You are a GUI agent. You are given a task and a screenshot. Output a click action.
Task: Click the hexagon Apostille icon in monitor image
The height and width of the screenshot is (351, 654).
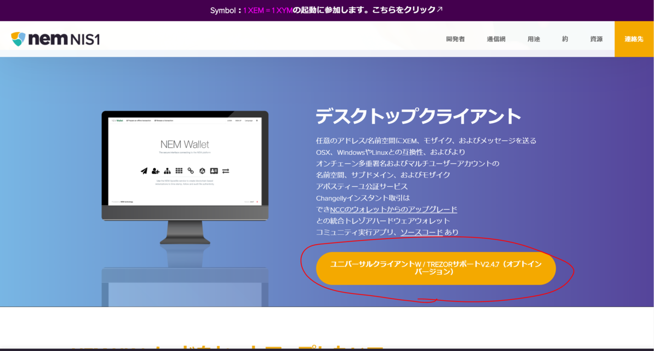click(202, 171)
